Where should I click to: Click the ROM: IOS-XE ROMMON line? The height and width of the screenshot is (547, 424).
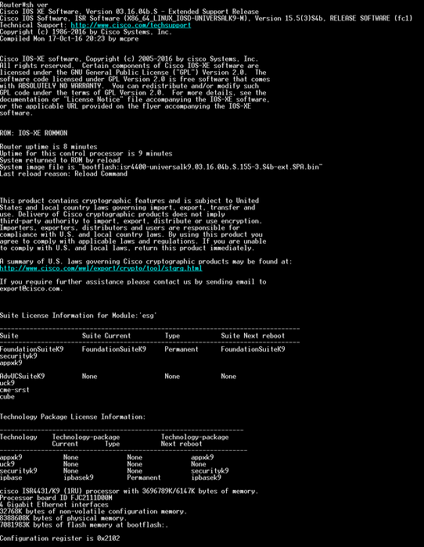tap(34, 133)
